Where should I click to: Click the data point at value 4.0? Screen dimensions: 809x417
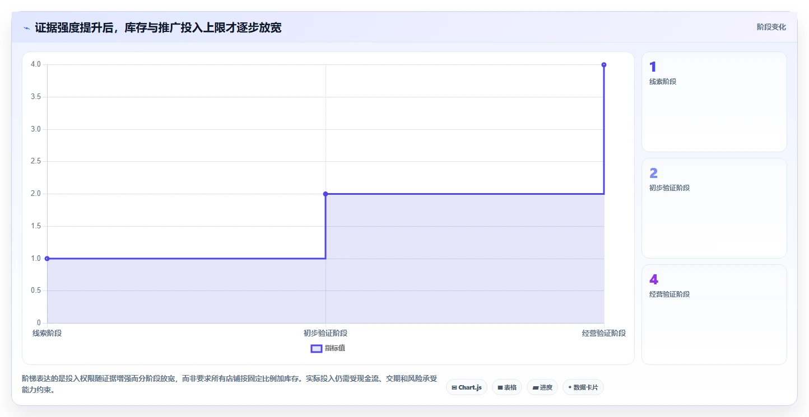pos(604,65)
